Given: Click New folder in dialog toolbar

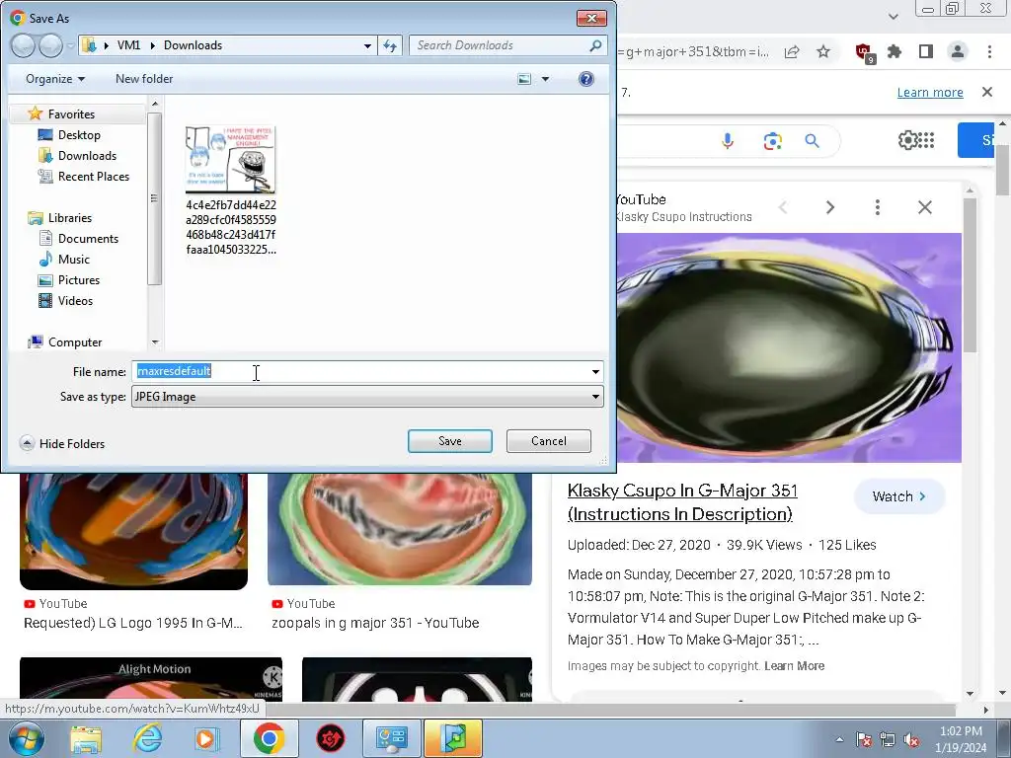Looking at the screenshot, I should coord(144,79).
